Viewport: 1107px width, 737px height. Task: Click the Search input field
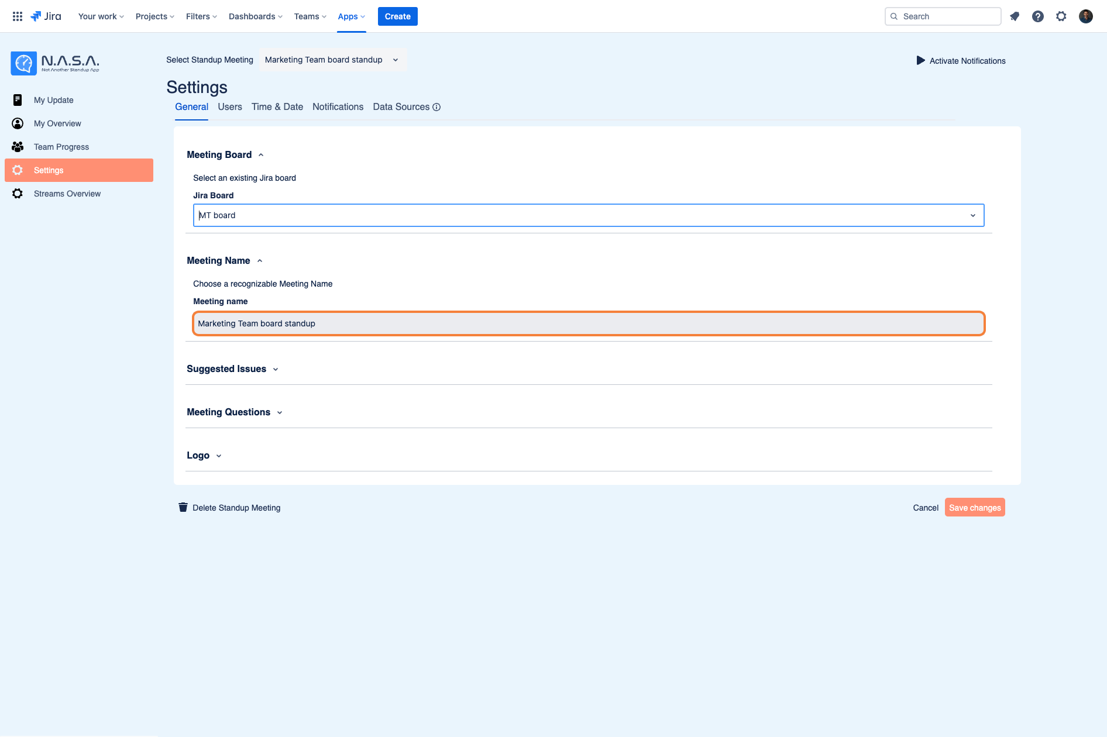[943, 16]
